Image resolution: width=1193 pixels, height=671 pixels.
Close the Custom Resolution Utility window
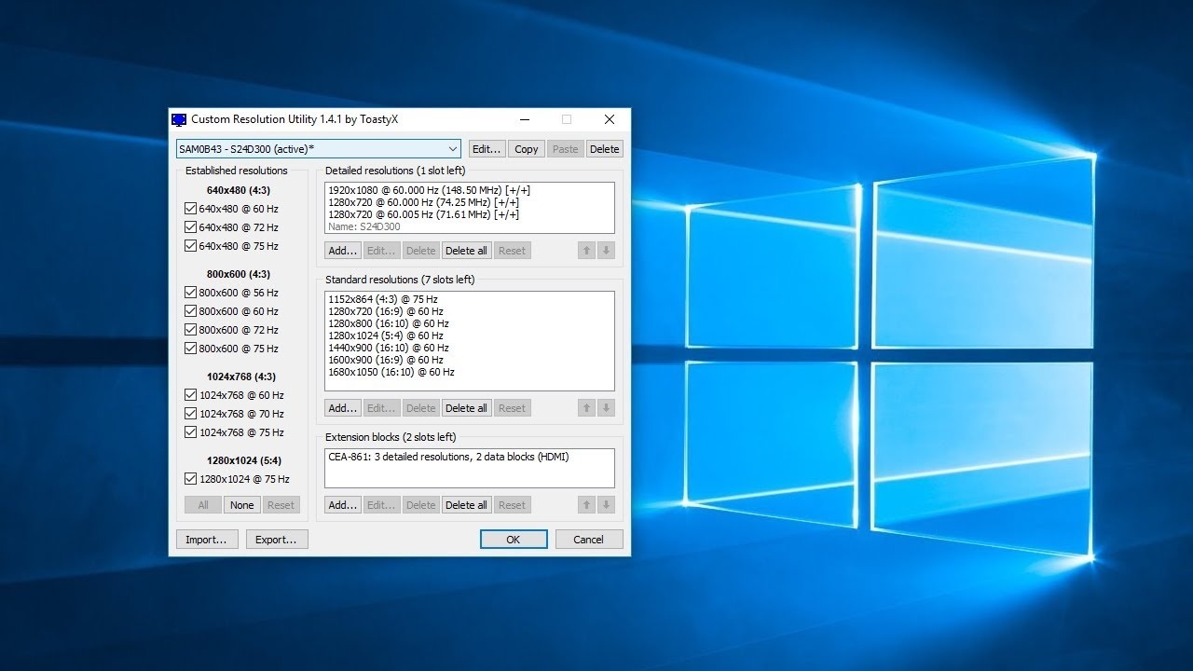coord(609,119)
